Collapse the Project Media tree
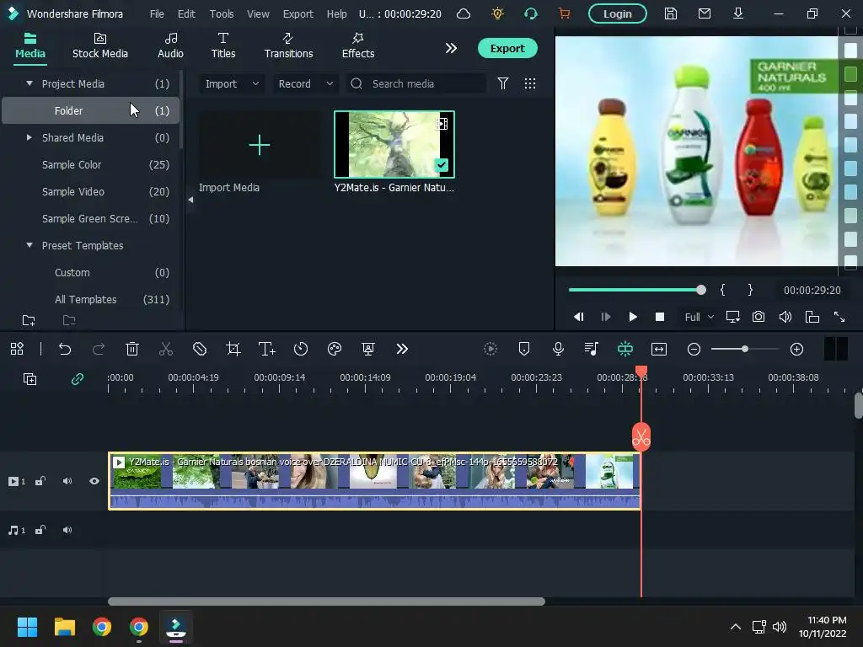Viewport: 863px width, 647px height. (x=29, y=83)
